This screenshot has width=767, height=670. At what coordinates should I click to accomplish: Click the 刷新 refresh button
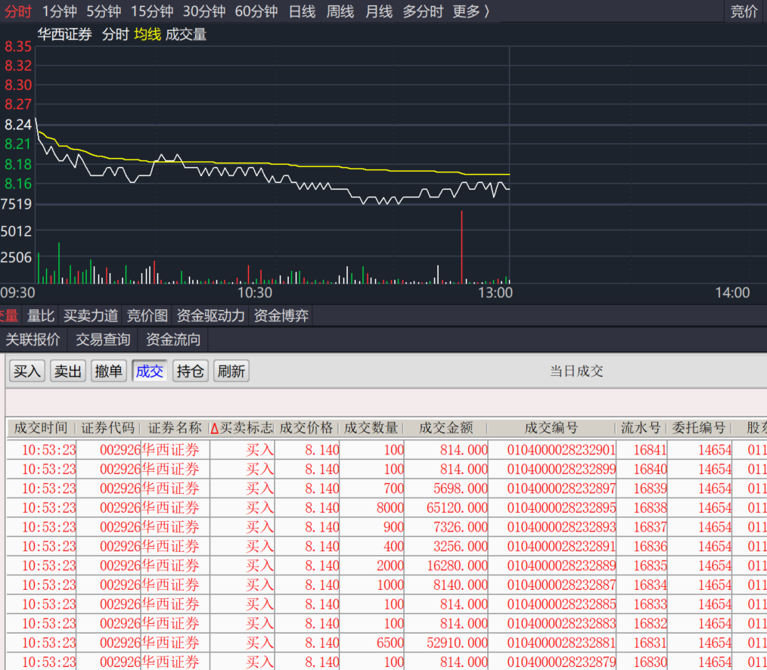[231, 371]
